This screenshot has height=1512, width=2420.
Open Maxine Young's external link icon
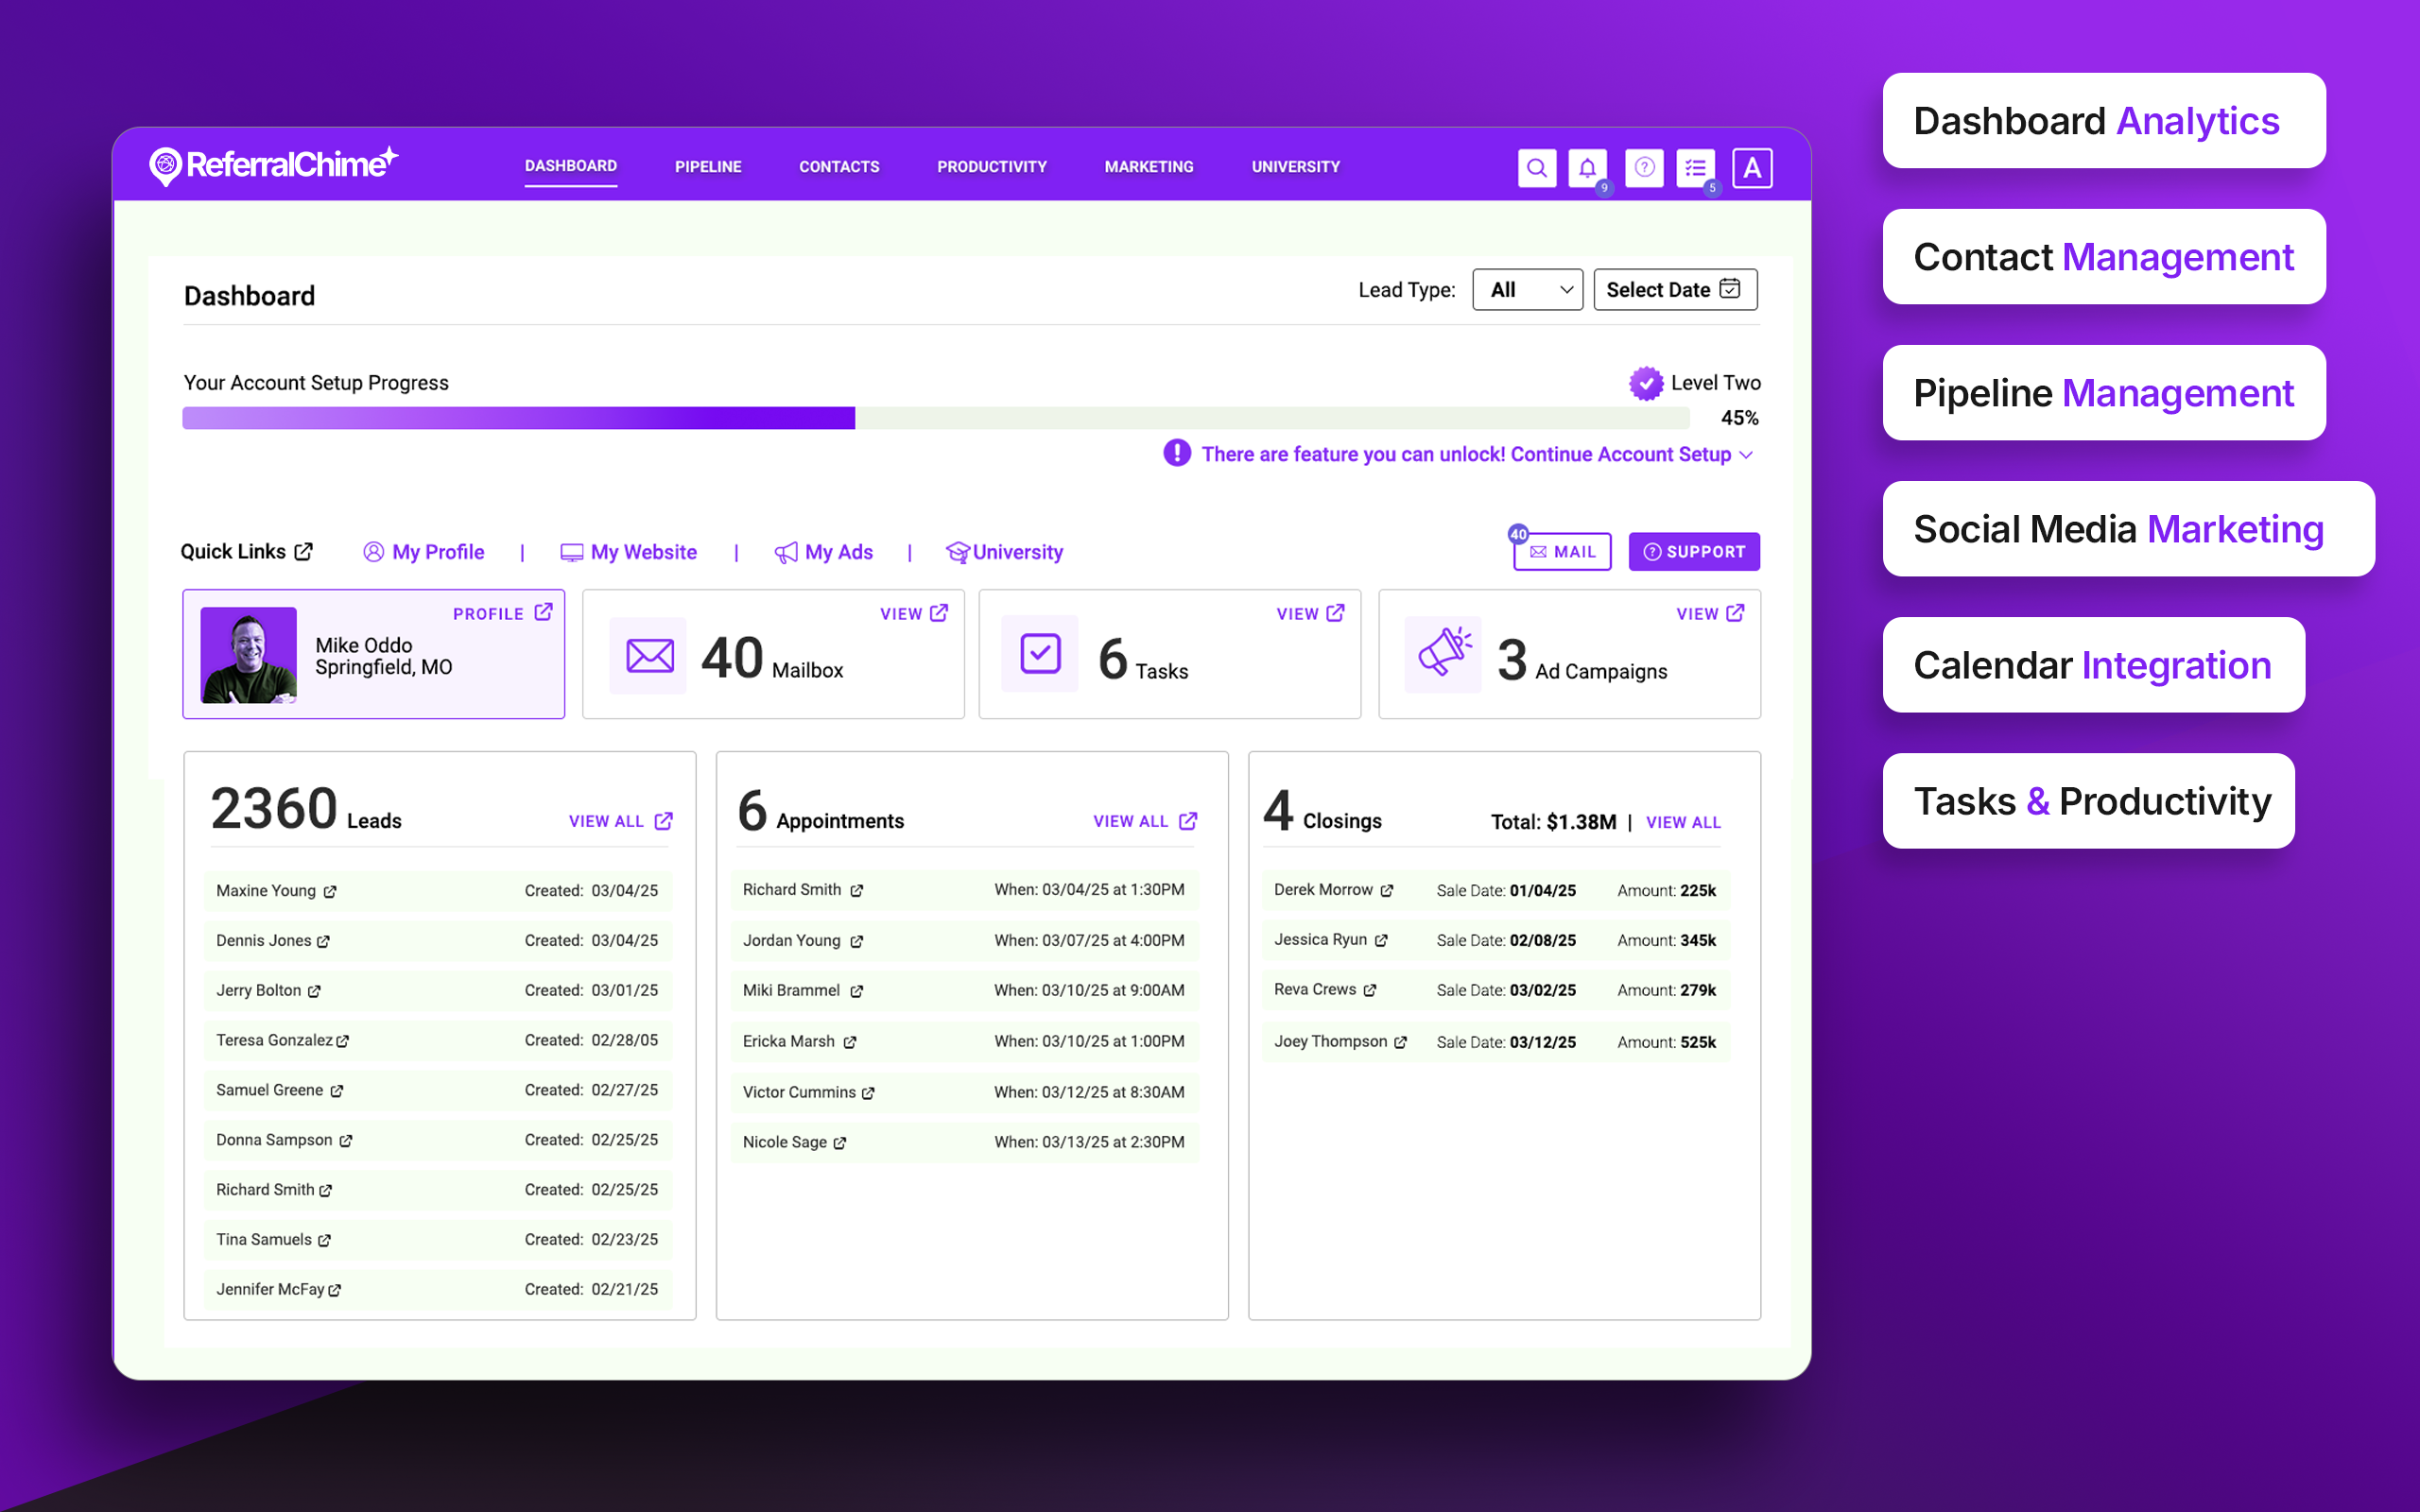click(x=330, y=892)
